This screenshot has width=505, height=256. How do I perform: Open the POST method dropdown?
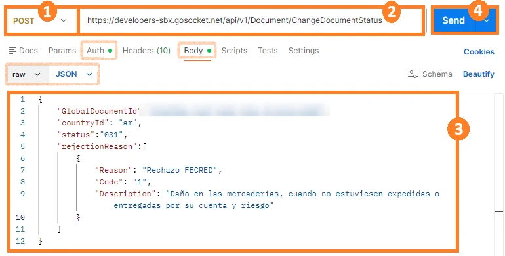[x=41, y=20]
